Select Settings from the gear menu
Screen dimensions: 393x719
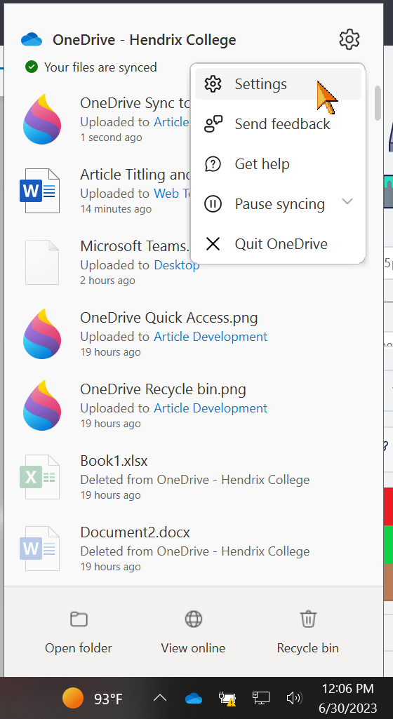pyautogui.click(x=278, y=84)
